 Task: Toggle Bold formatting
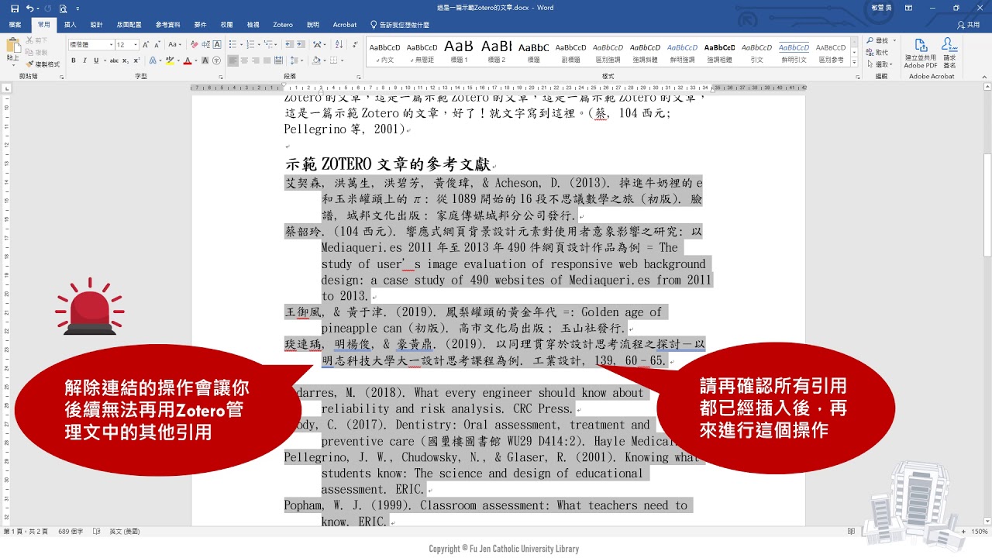click(x=74, y=60)
